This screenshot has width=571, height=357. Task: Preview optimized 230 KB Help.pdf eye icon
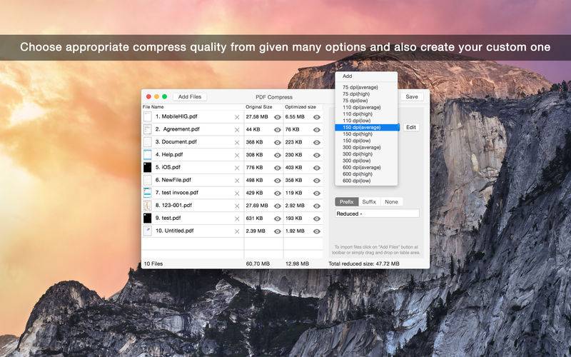tap(317, 156)
